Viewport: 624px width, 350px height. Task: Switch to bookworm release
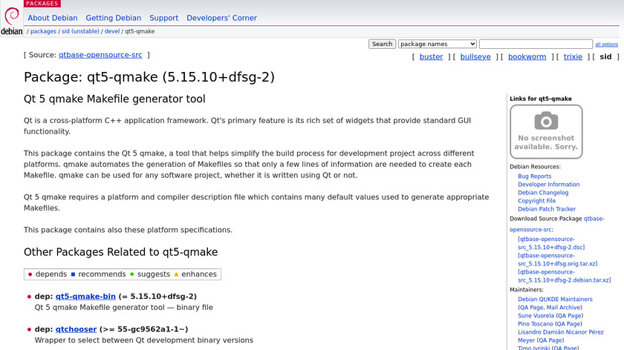527,57
